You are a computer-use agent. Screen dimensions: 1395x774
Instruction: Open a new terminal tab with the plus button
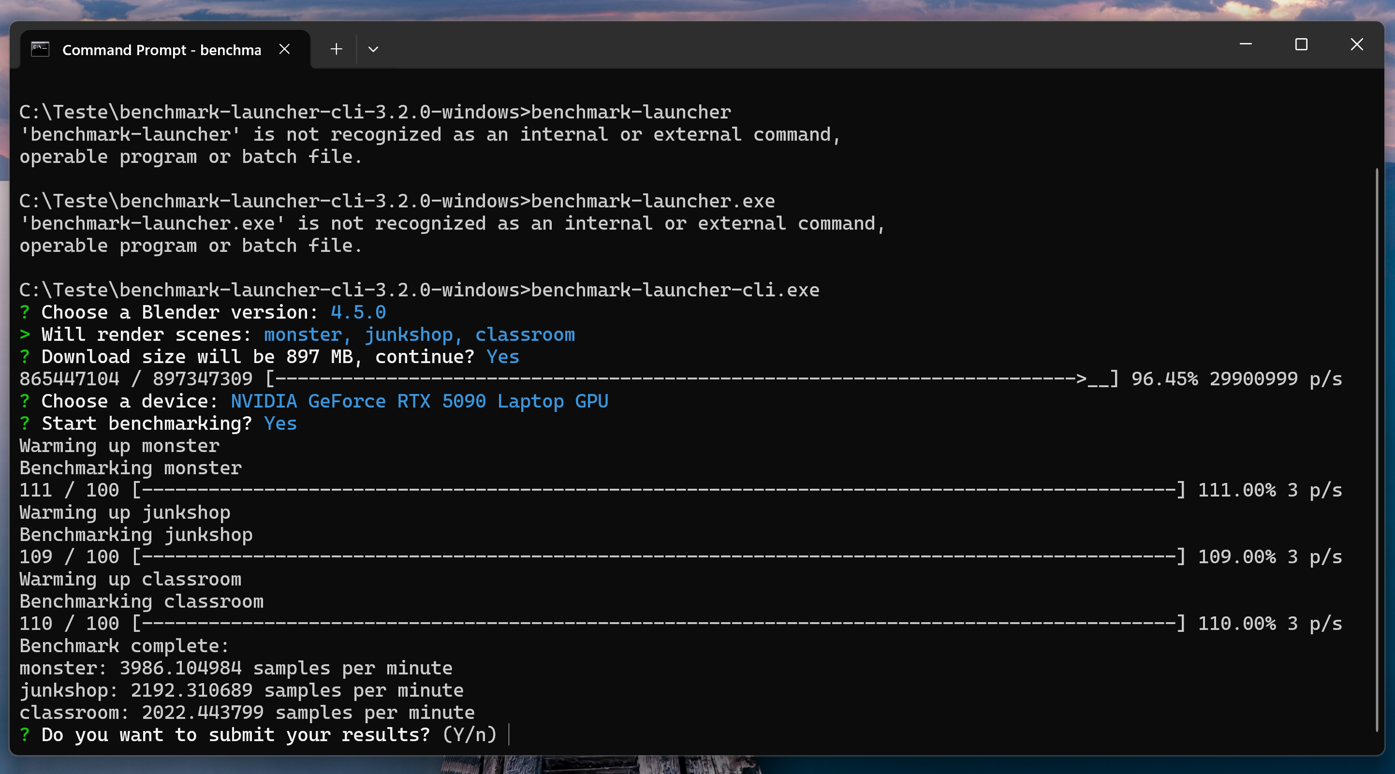[336, 49]
